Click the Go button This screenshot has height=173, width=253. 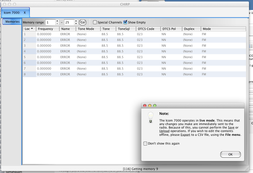coord(83,22)
